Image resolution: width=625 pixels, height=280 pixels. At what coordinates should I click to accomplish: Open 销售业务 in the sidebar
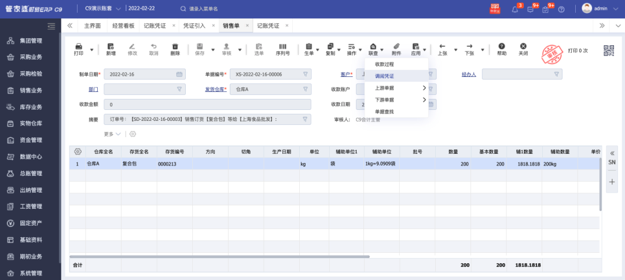[x=31, y=90]
